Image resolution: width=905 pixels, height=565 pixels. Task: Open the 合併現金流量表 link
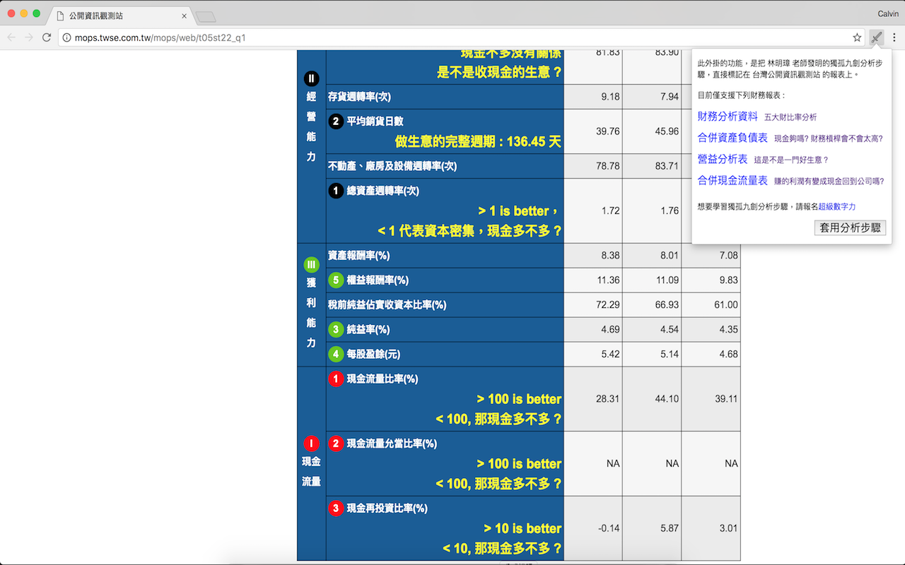pos(732,180)
